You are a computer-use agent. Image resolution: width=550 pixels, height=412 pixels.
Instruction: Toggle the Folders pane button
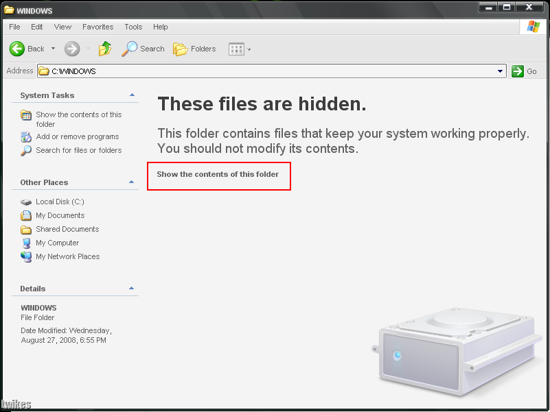(194, 49)
